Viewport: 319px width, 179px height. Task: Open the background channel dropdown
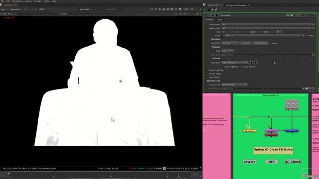click(x=266, y=28)
